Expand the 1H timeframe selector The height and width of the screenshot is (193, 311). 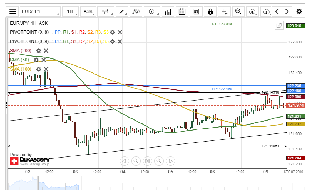click(x=71, y=11)
